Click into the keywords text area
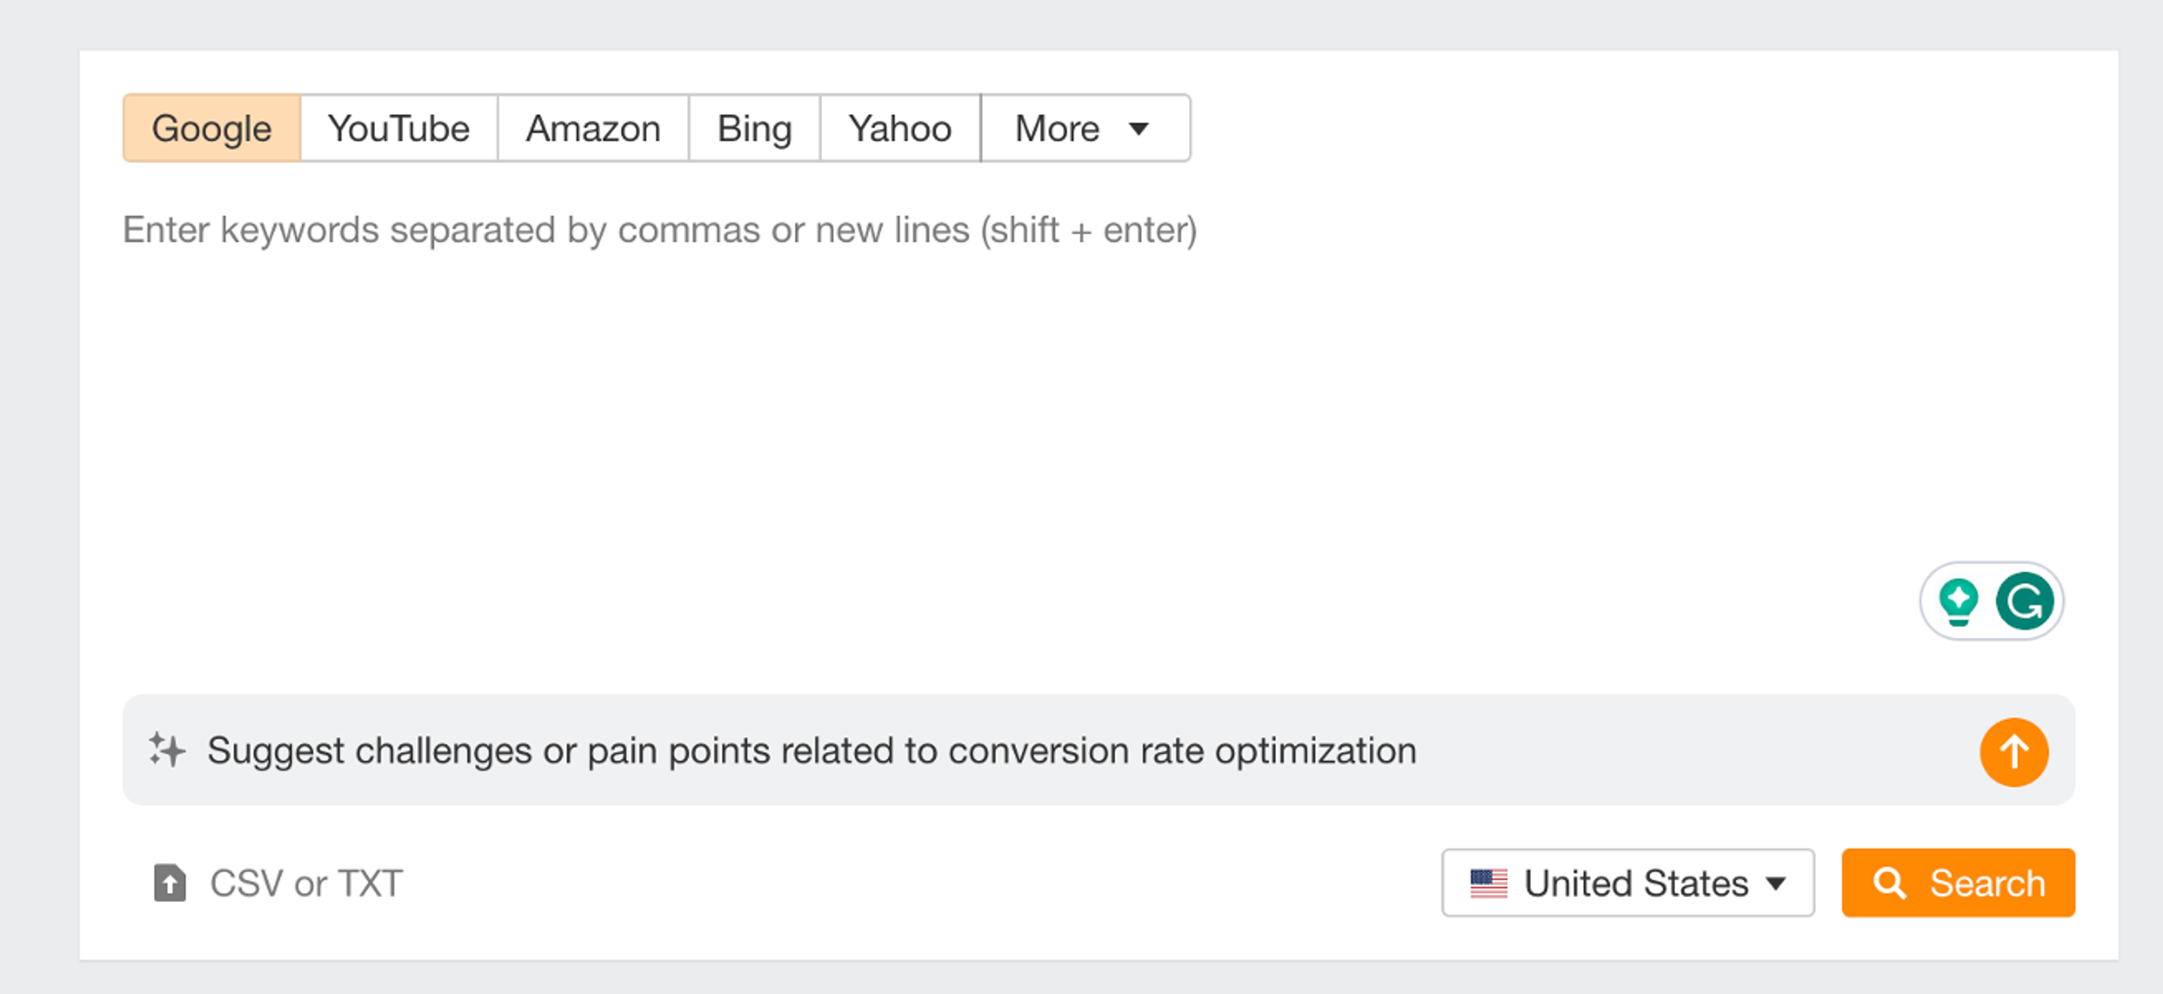The height and width of the screenshot is (994, 2163). click(x=1008, y=378)
